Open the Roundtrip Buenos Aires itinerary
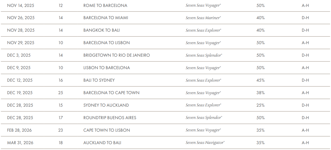This screenshot has height=150, width=331. [110, 118]
